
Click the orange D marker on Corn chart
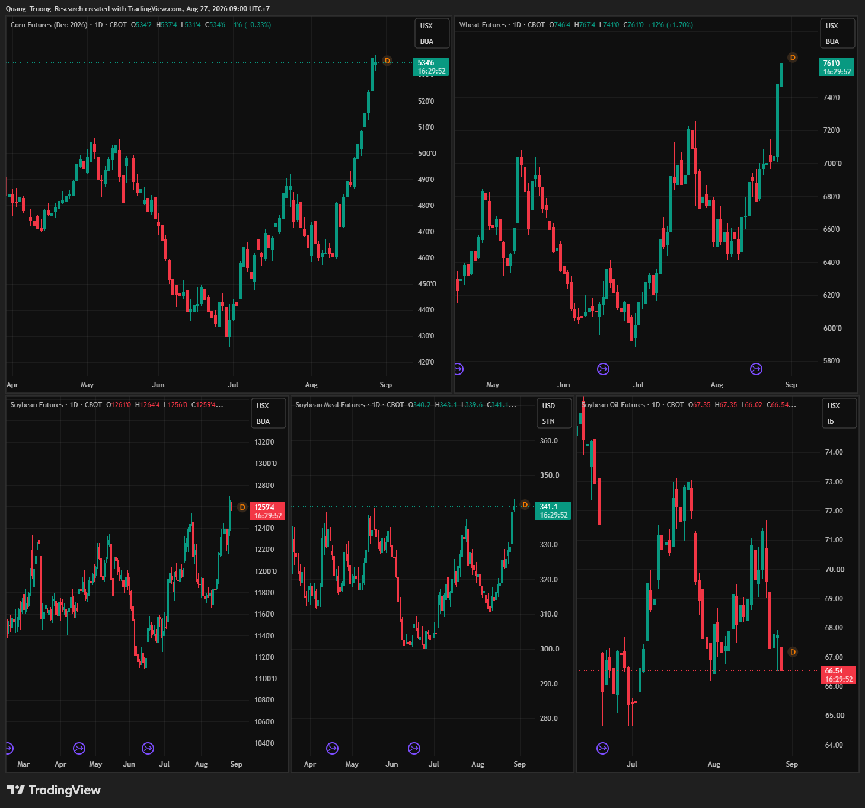point(387,60)
